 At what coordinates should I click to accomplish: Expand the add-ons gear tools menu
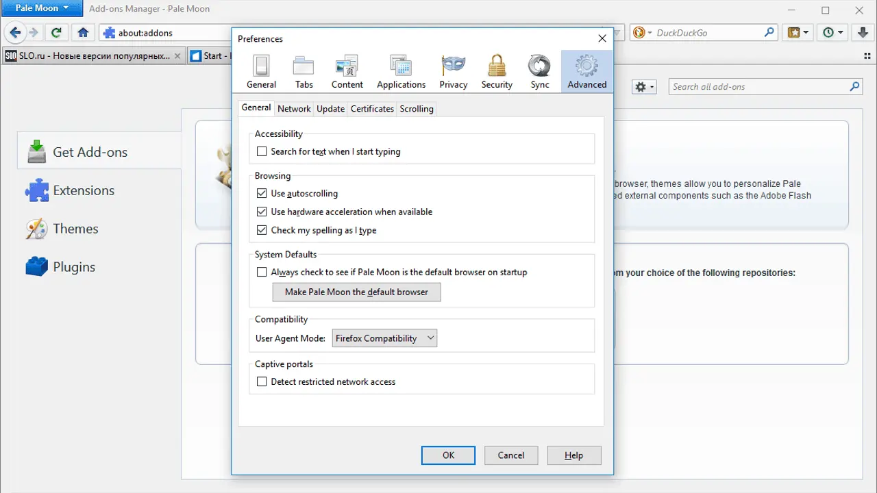(x=644, y=87)
